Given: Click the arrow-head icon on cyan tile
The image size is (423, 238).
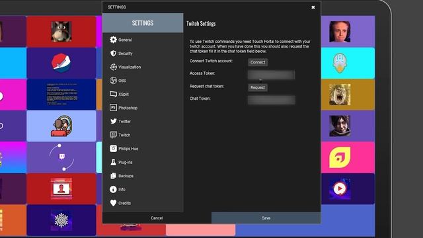Looking at the screenshot, I should click(x=340, y=63).
